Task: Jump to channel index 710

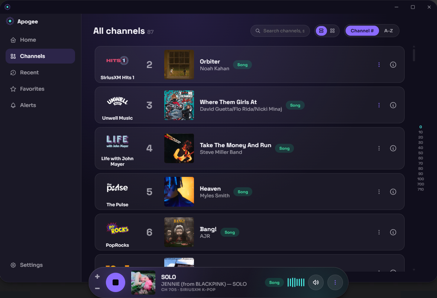Action: 421,189
